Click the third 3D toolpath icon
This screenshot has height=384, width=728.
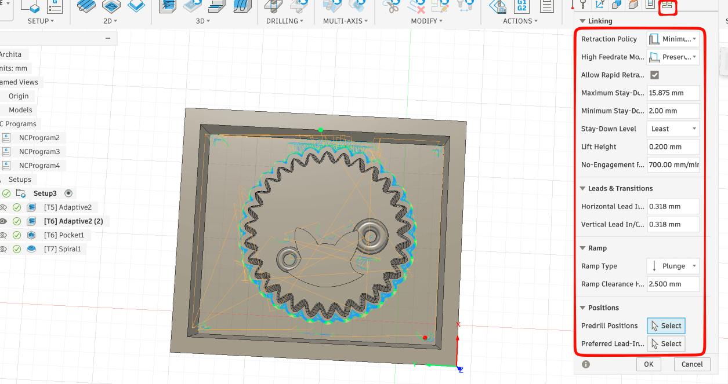pyautogui.click(x=216, y=6)
